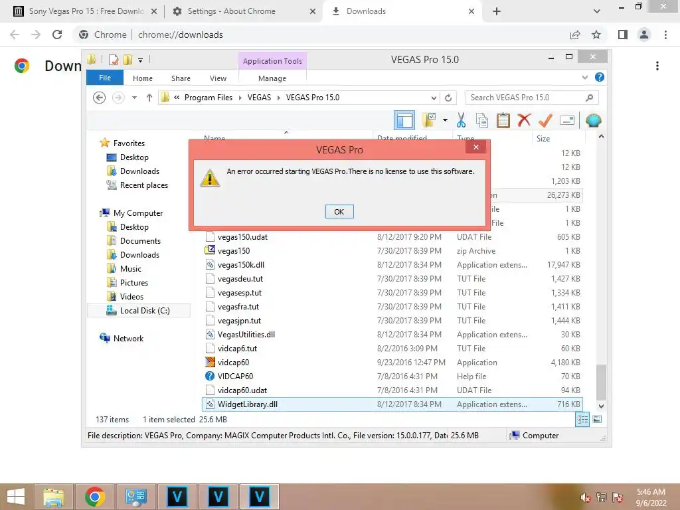Click the Paste clipboard icon

point(503,120)
